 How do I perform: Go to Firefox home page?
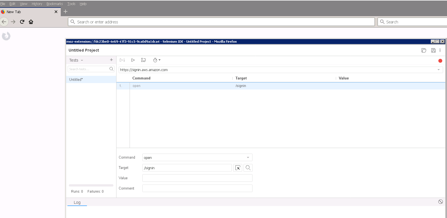[31, 22]
